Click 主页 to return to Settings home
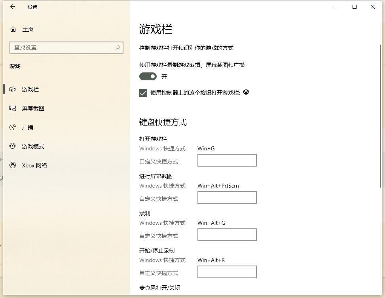Viewport: 385px width, 298px height. coord(27,29)
